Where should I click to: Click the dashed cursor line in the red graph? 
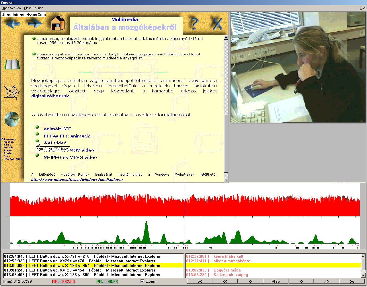[x=185, y=200]
